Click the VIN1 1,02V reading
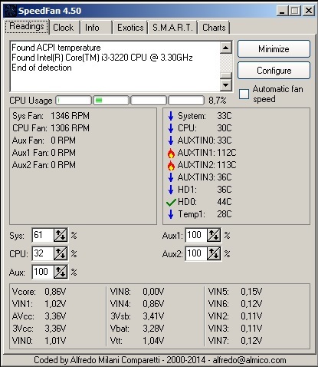 click(39, 304)
